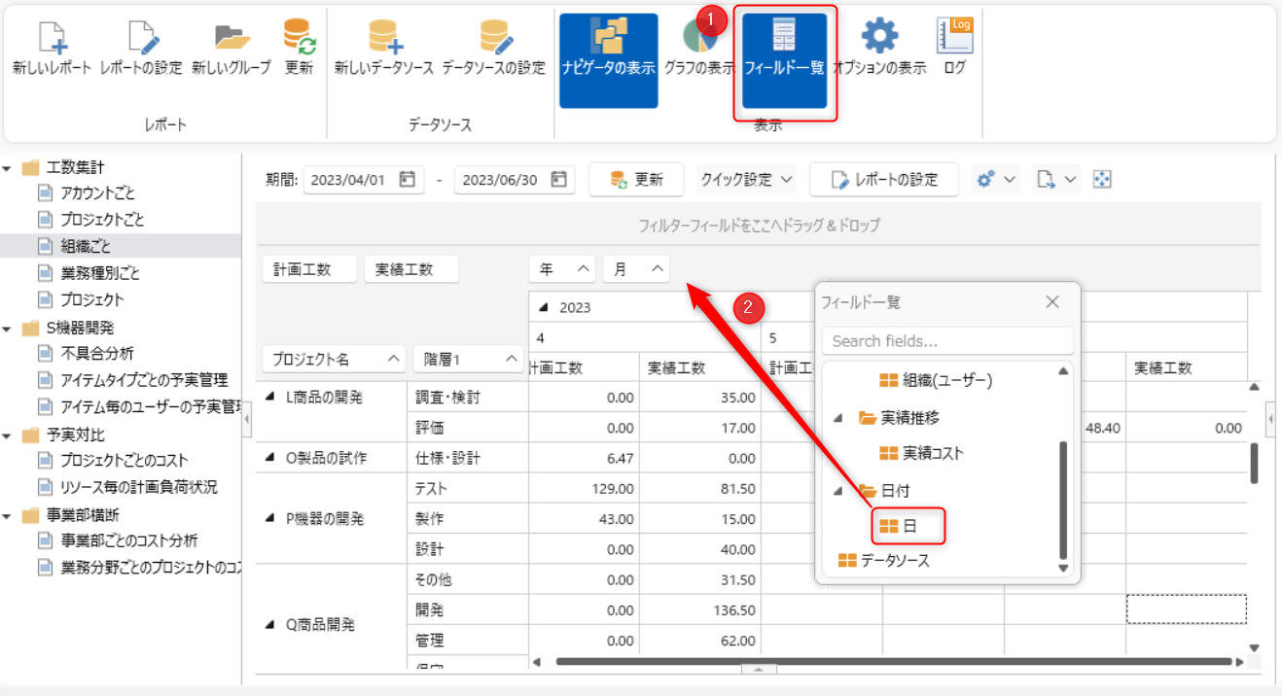
Task: Collapse the 工数集計 tree folder
Action: 8,168
